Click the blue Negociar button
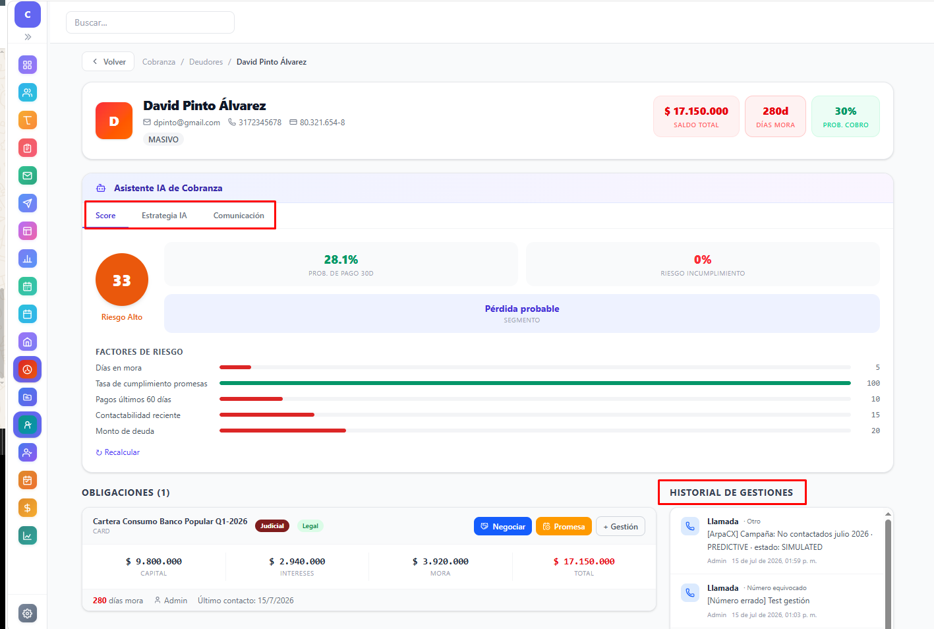 tap(503, 526)
